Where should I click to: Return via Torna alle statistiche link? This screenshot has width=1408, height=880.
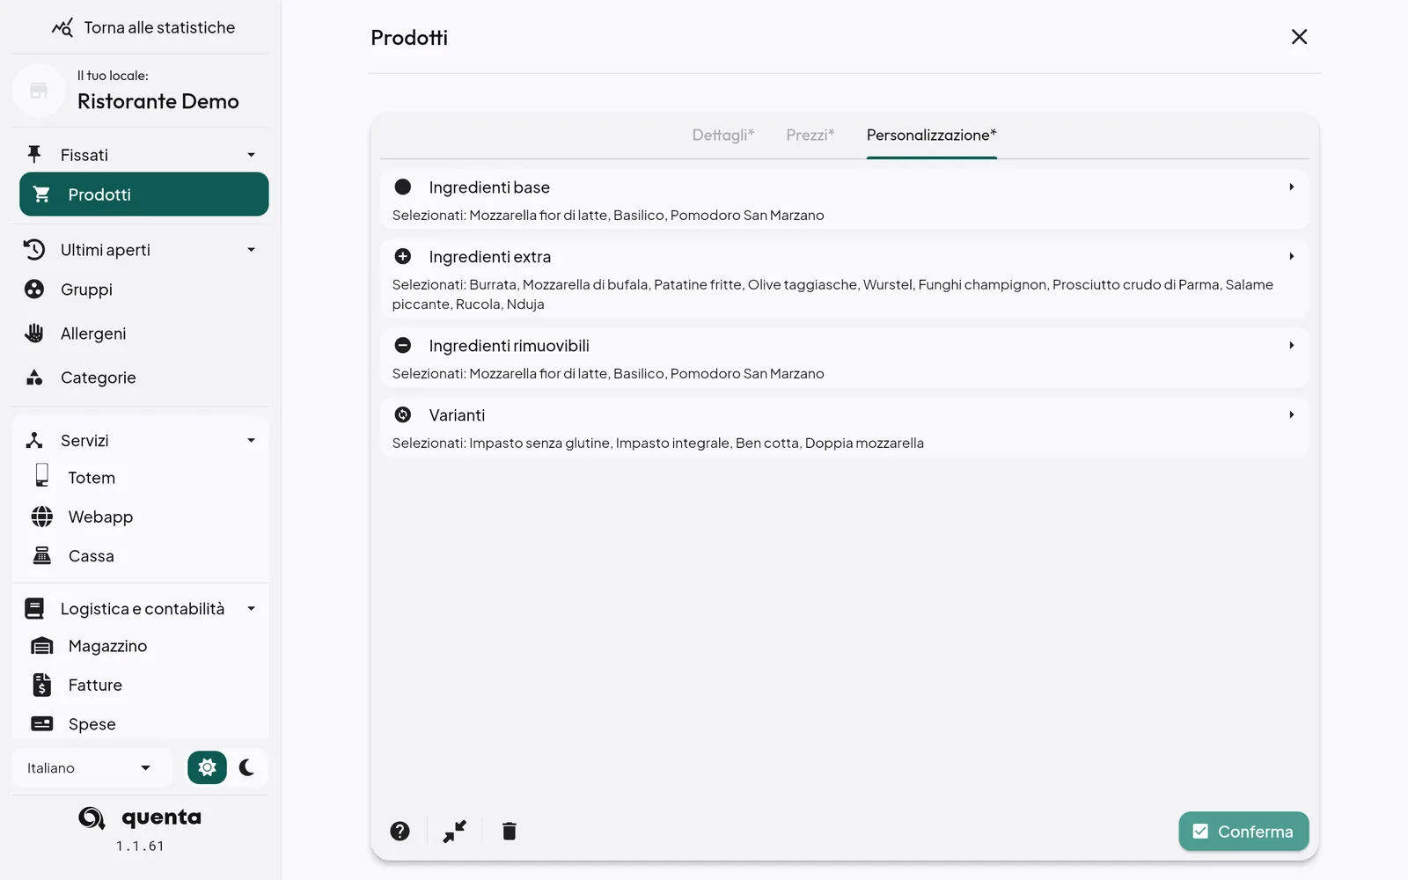(x=143, y=27)
